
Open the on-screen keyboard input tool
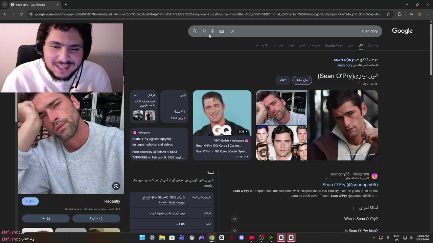[222, 31]
